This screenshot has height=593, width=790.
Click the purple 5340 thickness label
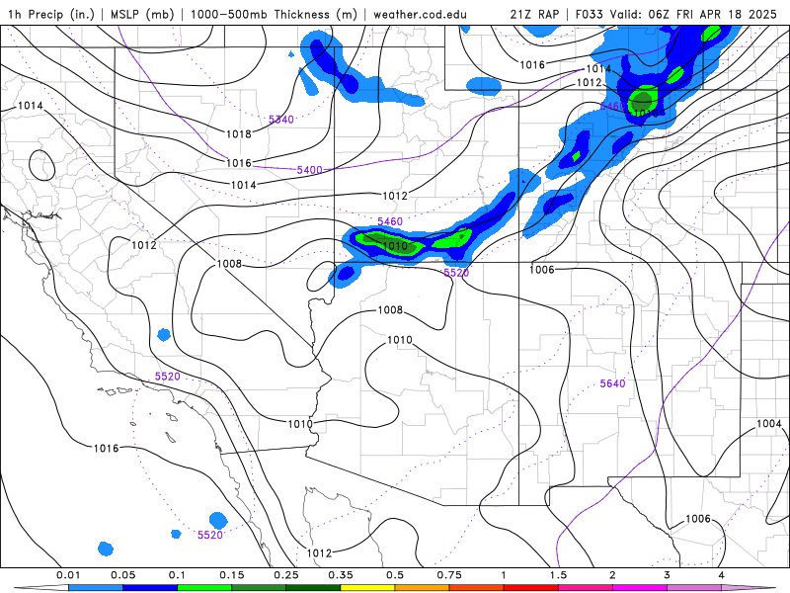[x=280, y=120]
